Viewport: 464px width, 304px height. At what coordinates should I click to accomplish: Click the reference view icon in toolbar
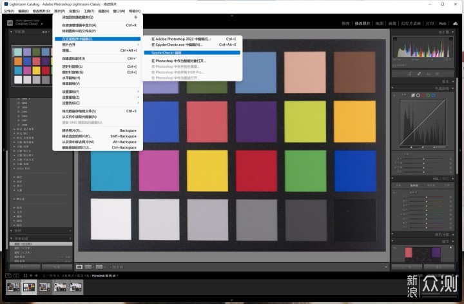[88, 267]
